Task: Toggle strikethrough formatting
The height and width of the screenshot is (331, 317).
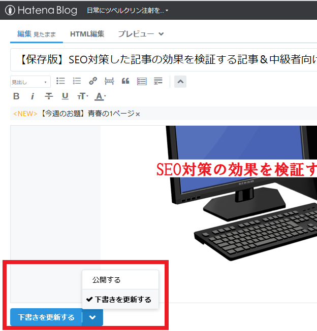Action: tap(49, 96)
